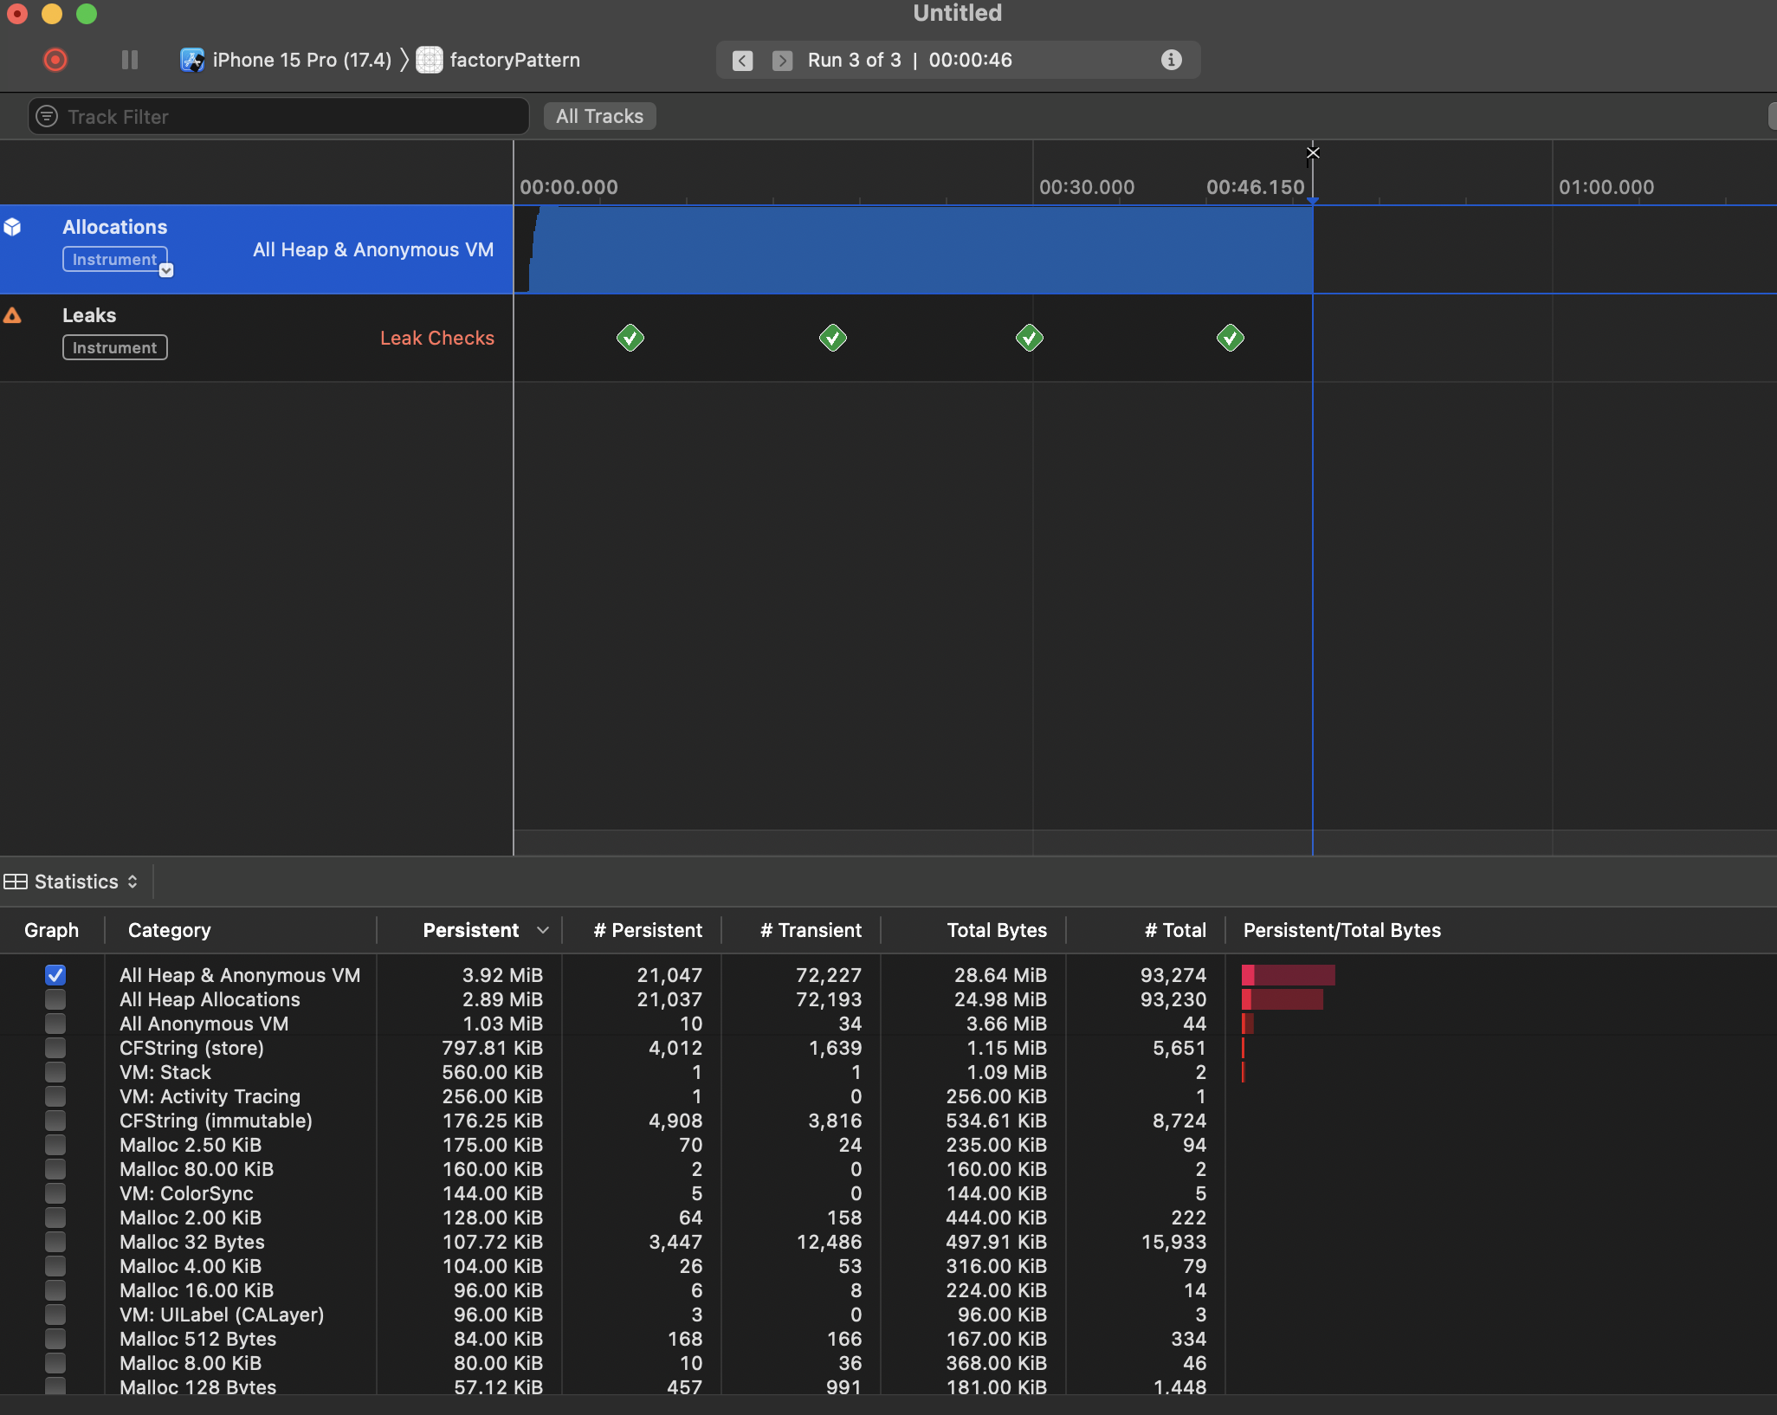Select the Malloc 32 Bytes row
The height and width of the screenshot is (1415, 1777).
[888, 1242]
